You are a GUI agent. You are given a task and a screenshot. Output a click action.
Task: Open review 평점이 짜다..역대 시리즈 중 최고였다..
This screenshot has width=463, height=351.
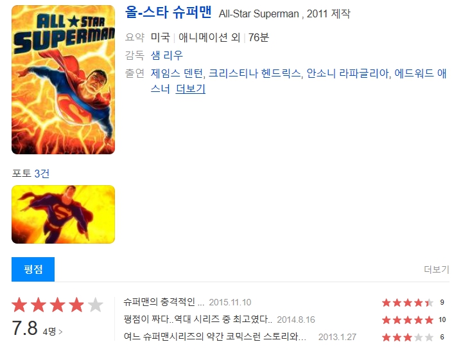point(198,319)
